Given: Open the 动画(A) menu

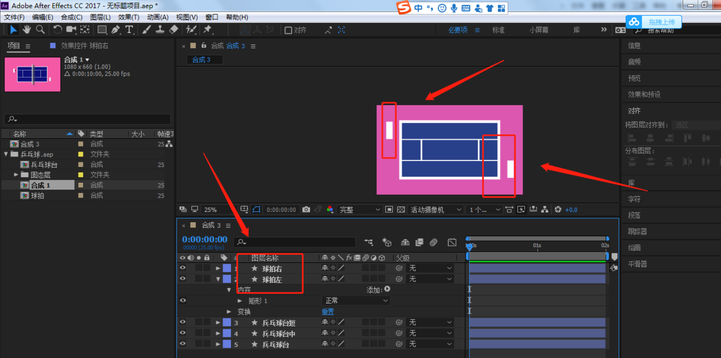Looking at the screenshot, I should [x=157, y=17].
